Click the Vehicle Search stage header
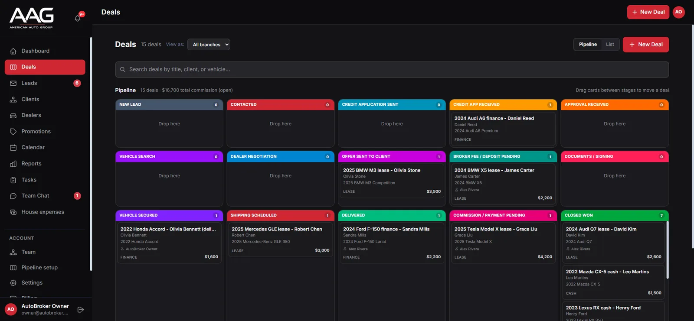The height and width of the screenshot is (321, 694). tap(169, 157)
